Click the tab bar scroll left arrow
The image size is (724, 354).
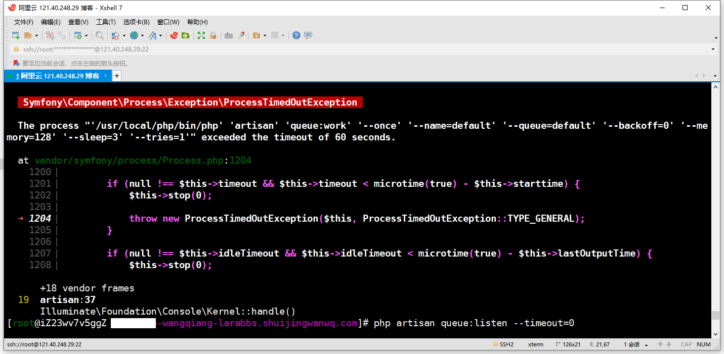point(697,76)
